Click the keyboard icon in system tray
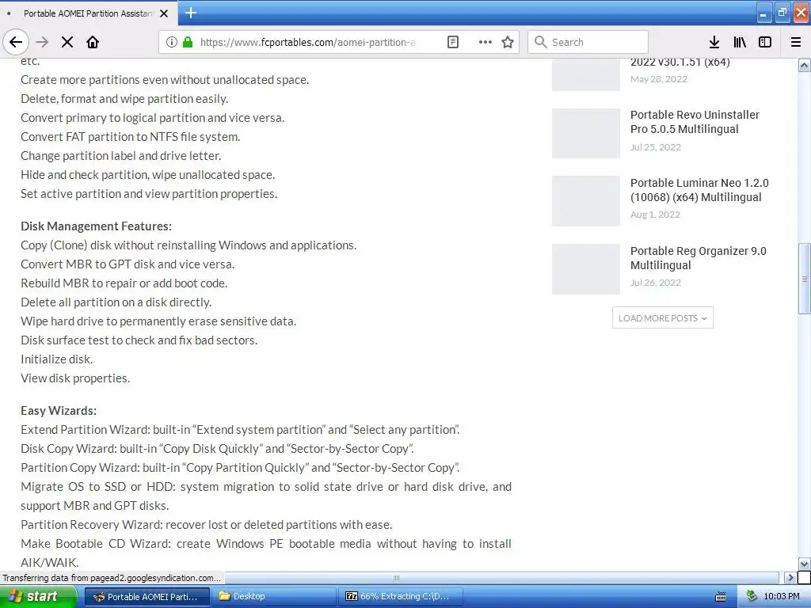The width and height of the screenshot is (811, 608). (720, 597)
